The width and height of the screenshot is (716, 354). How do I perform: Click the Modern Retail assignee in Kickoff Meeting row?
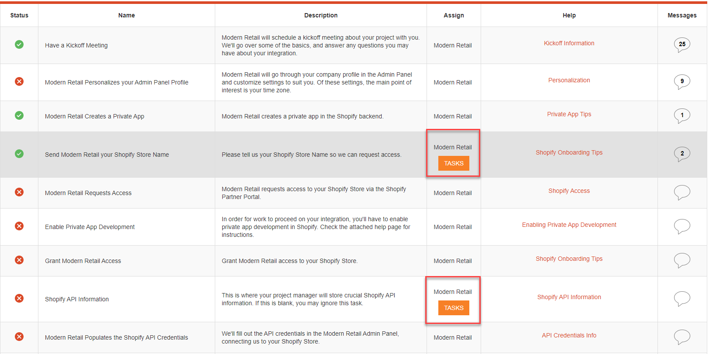point(453,45)
